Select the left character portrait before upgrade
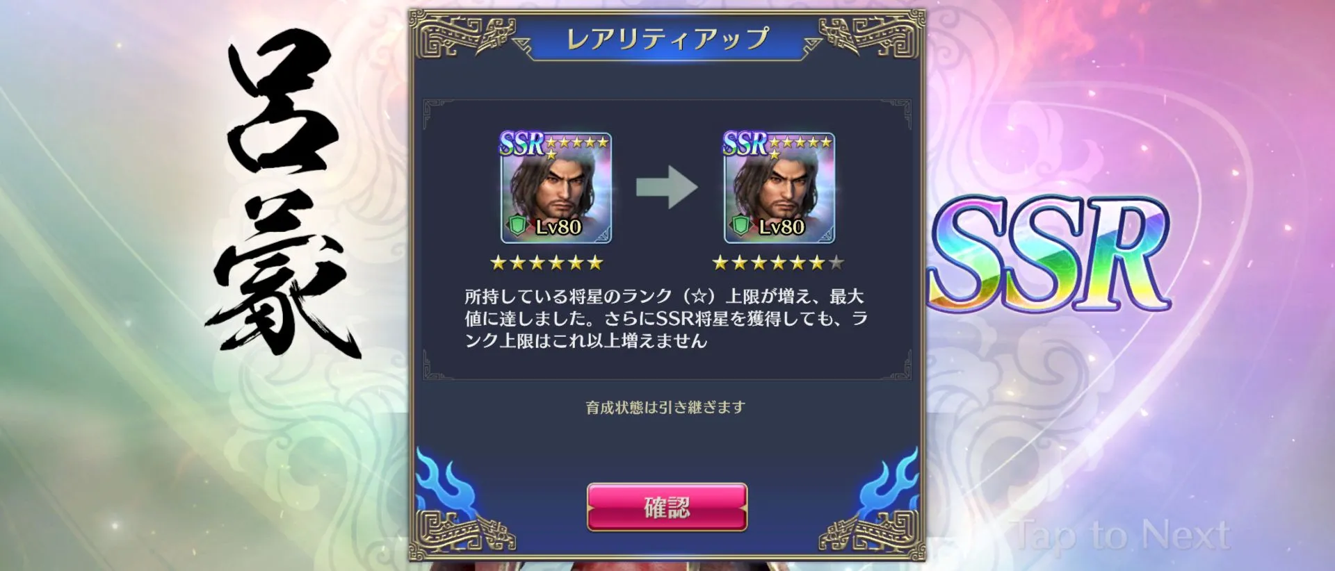This screenshot has height=571, width=1335. pos(556,188)
